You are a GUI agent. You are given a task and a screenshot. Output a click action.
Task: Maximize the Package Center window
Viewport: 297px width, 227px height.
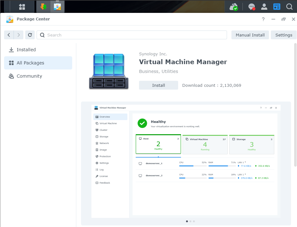point(283,19)
